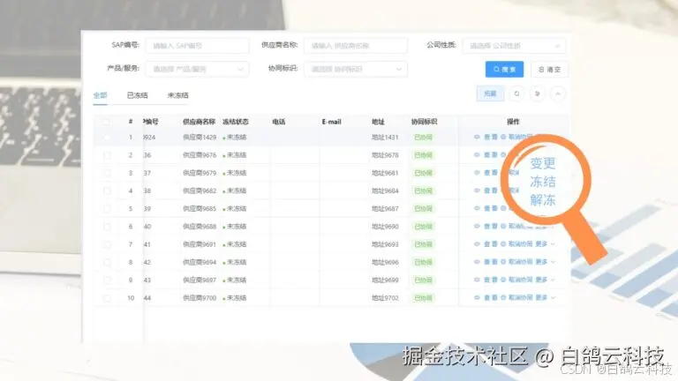Click address cell 地址1431
The height and width of the screenshot is (381, 678).
tap(385, 138)
